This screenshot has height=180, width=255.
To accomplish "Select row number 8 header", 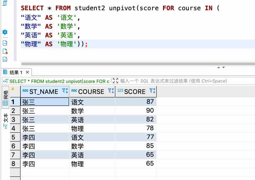I will pos(15,164).
